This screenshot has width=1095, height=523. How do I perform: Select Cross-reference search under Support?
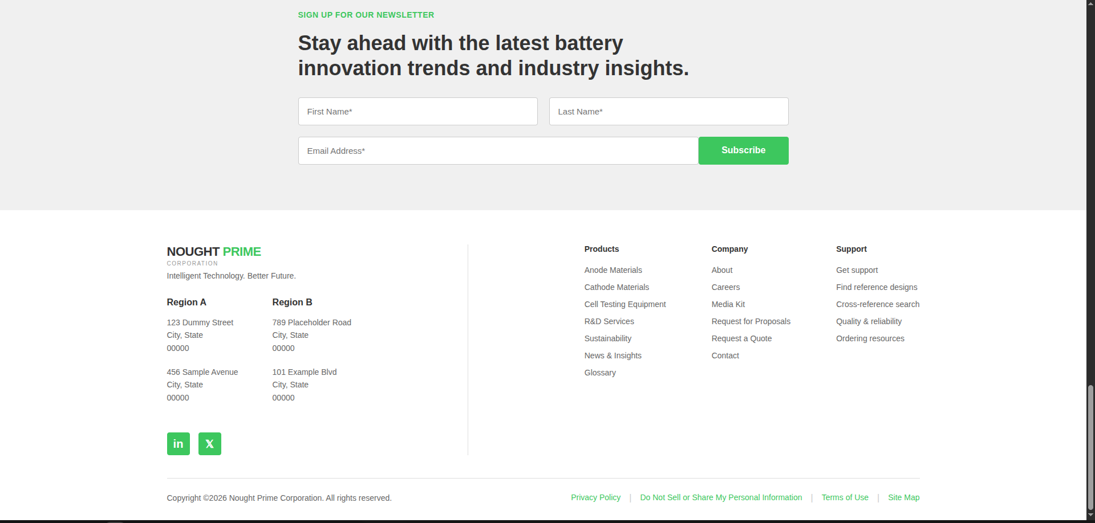(877, 304)
